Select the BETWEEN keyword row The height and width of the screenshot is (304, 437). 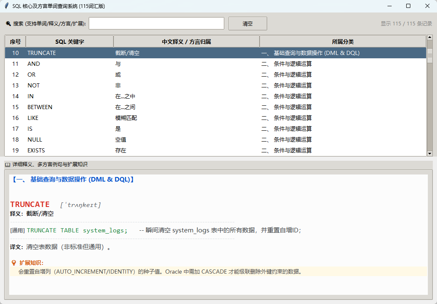(x=216, y=107)
